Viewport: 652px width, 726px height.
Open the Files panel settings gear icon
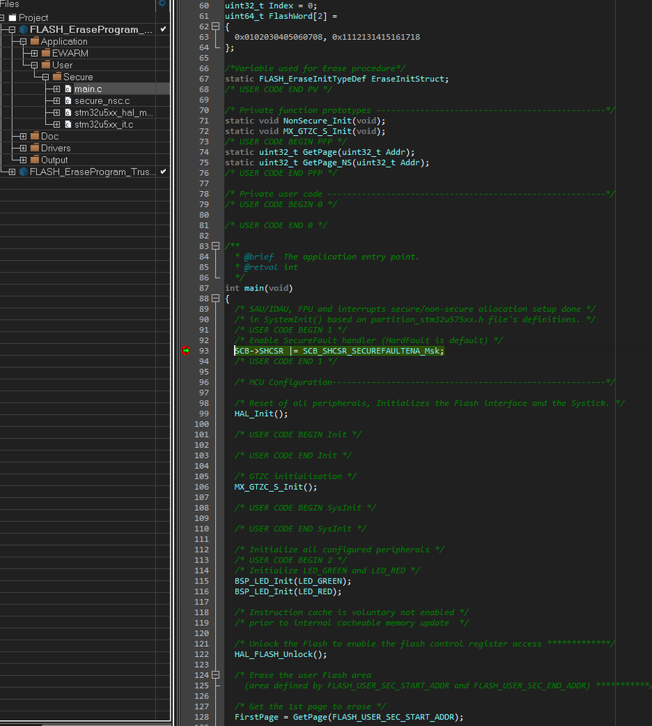click(x=162, y=3)
